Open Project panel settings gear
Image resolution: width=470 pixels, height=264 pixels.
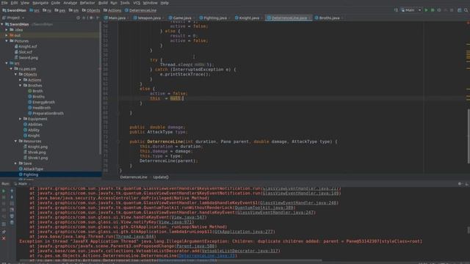[91, 18]
